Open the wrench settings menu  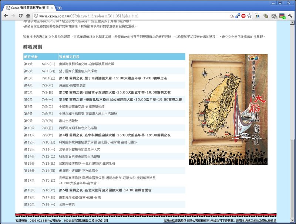point(290,16)
